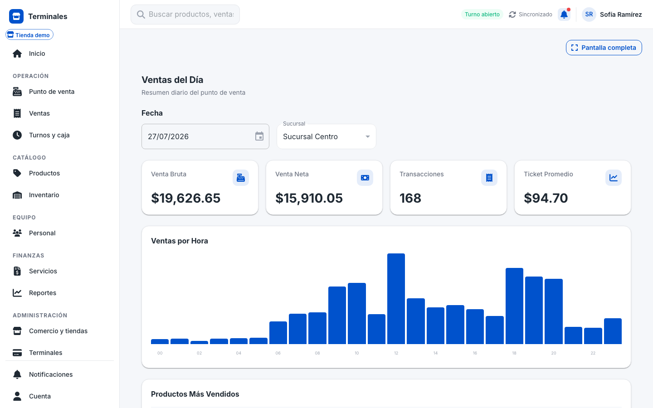Open Comercio y tiendas link
Image resolution: width=653 pixels, height=408 pixels.
[x=60, y=331]
